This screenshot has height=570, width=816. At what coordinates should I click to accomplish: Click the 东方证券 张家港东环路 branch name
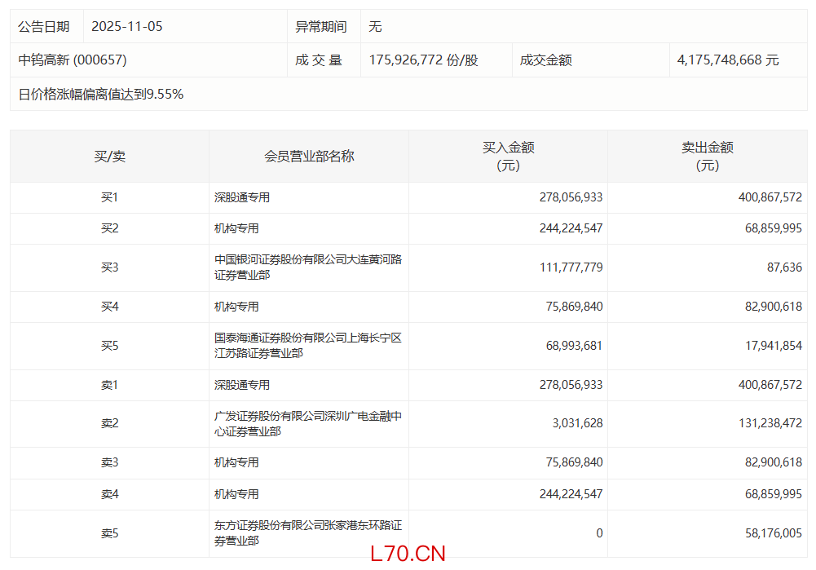point(308,533)
